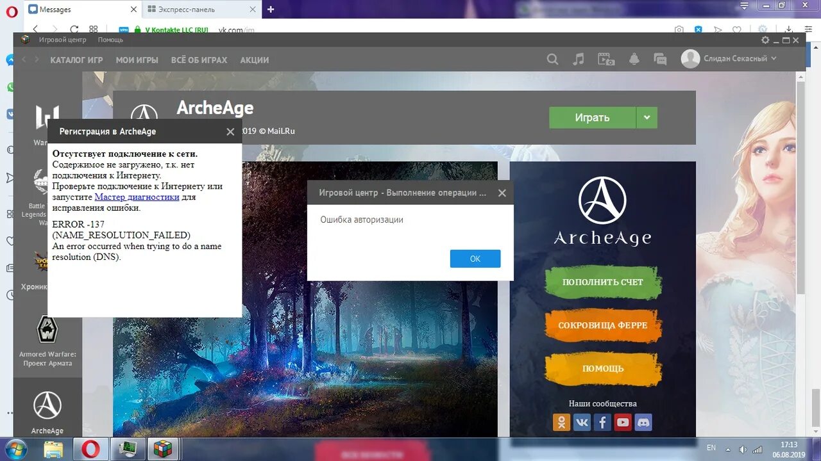Open the Facebook community icon
The image size is (821, 461).
602,423
